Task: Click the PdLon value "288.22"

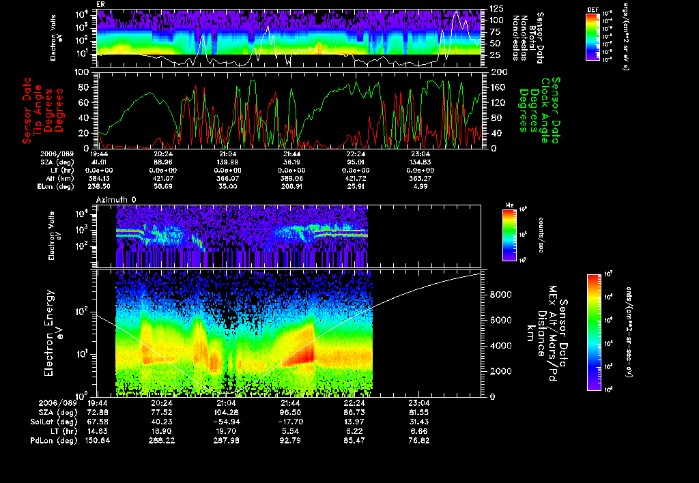Action: click(162, 440)
